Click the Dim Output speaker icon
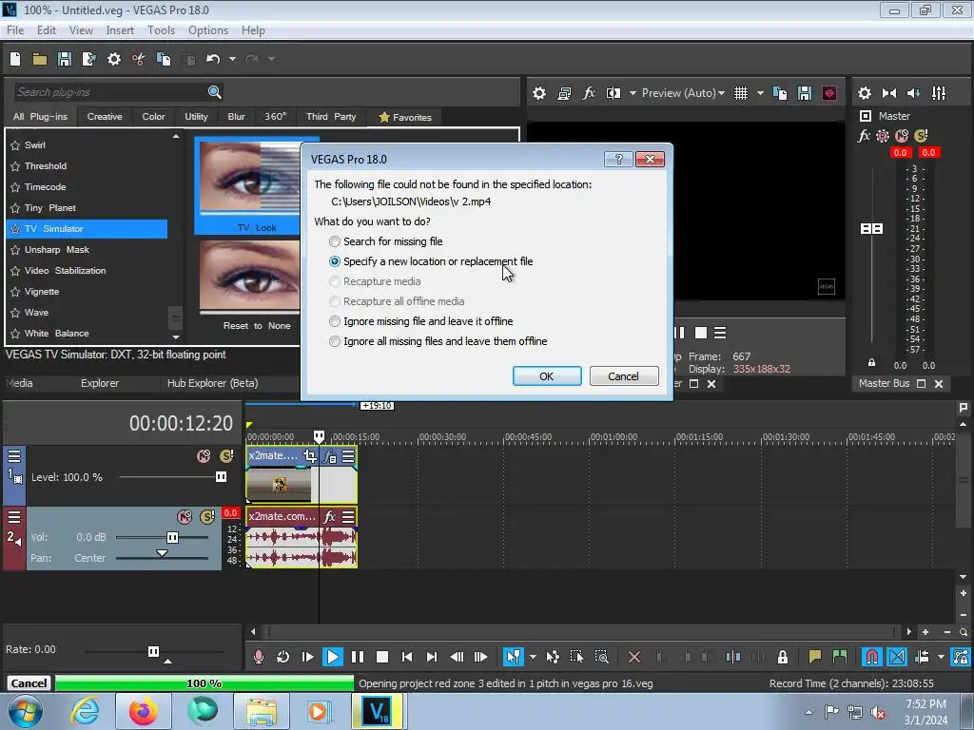This screenshot has height=730, width=974. coord(914,93)
